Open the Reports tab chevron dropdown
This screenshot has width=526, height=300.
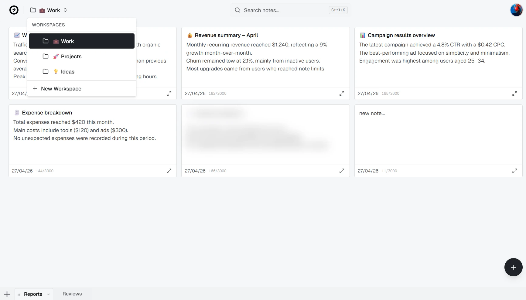point(48,294)
